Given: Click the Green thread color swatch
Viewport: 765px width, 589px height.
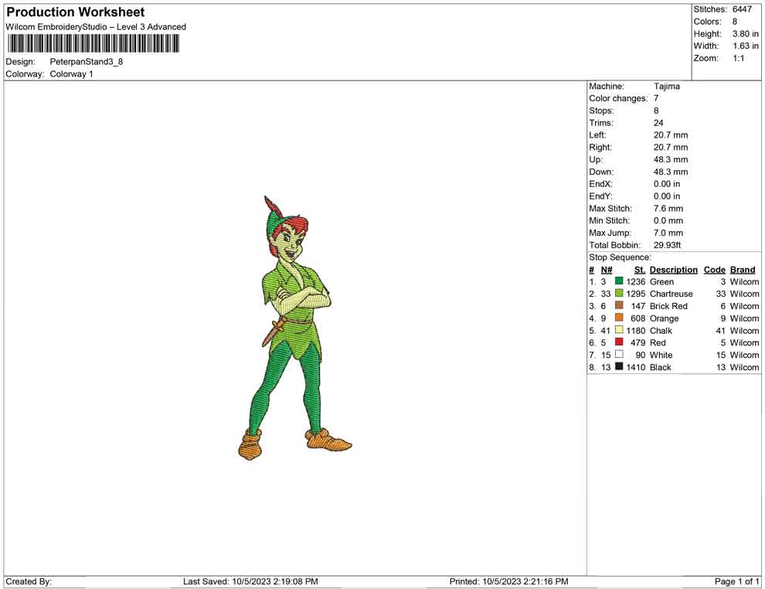Looking at the screenshot, I should pyautogui.click(x=619, y=281).
